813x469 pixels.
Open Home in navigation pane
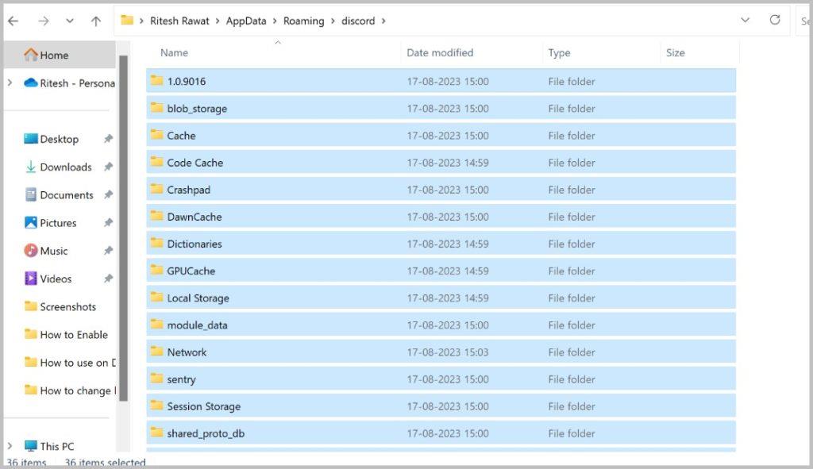[x=60, y=55]
